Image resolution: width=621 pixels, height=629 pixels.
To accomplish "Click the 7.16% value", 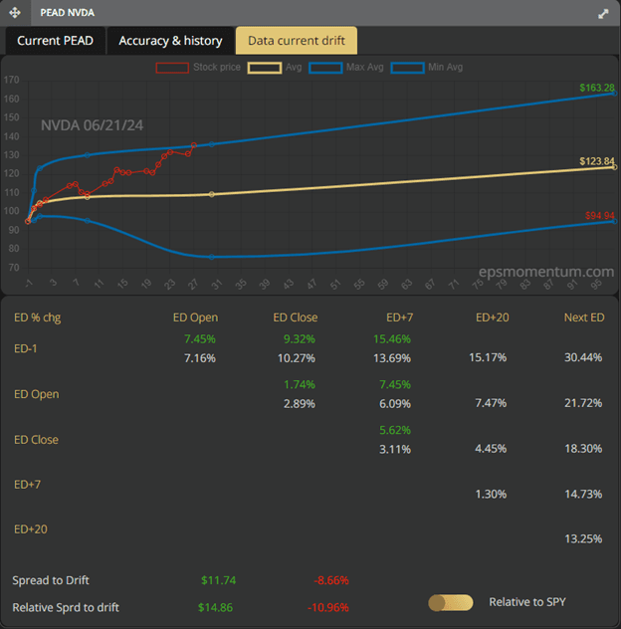I will pyautogui.click(x=200, y=358).
